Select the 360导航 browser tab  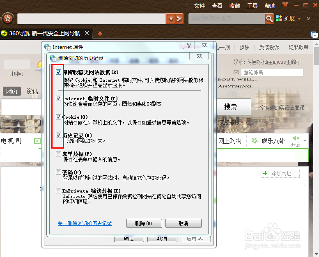(45, 33)
